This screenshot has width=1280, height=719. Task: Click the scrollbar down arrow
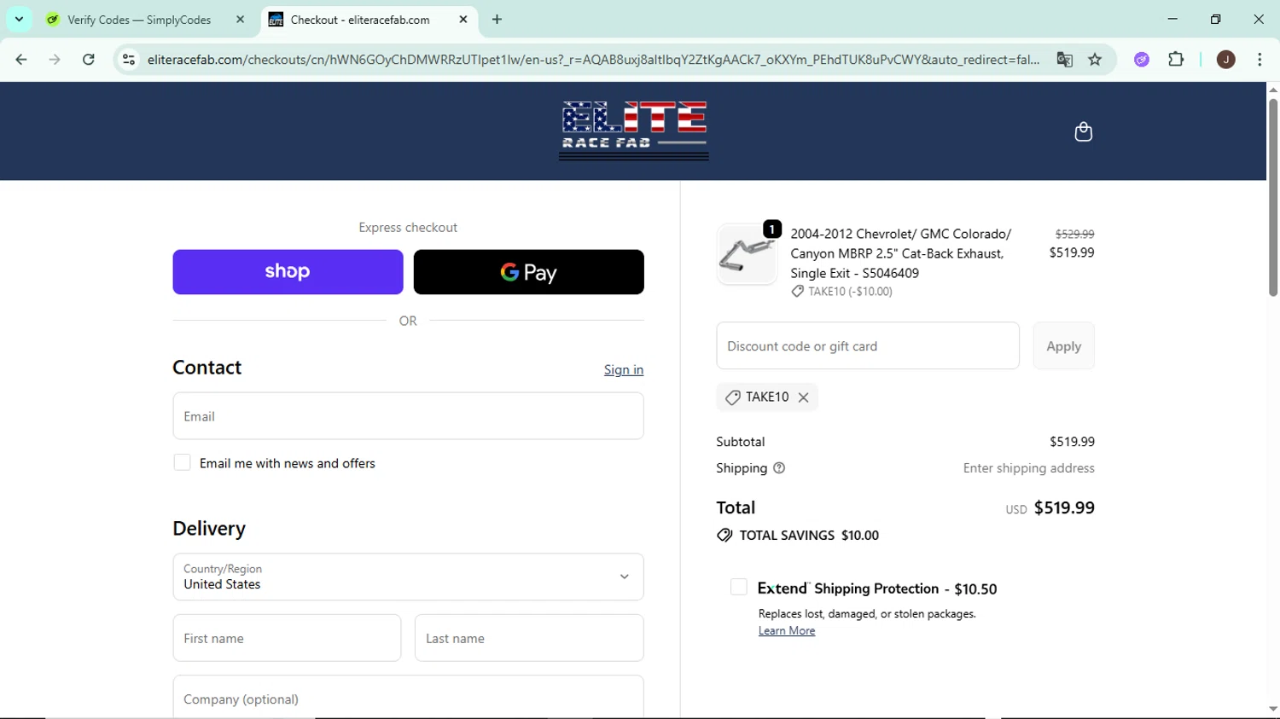(1273, 710)
